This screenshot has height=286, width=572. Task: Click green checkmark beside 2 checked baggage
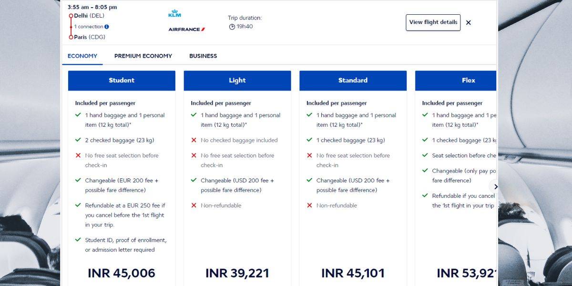tap(77, 140)
